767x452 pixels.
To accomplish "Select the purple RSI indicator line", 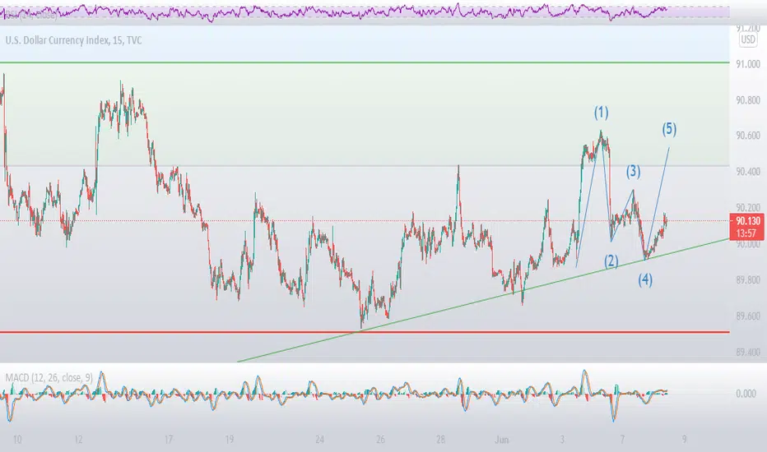I will click(x=332, y=12).
